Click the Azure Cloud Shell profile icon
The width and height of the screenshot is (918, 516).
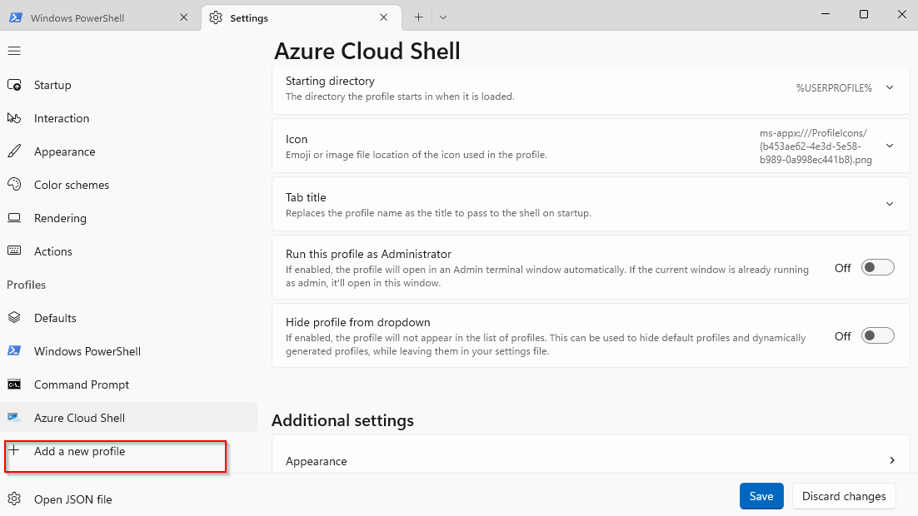[x=14, y=418]
